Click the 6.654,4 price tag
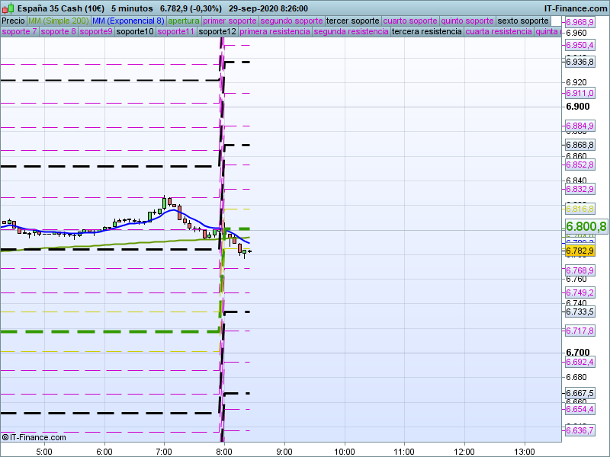The image size is (610, 457). pyautogui.click(x=579, y=409)
